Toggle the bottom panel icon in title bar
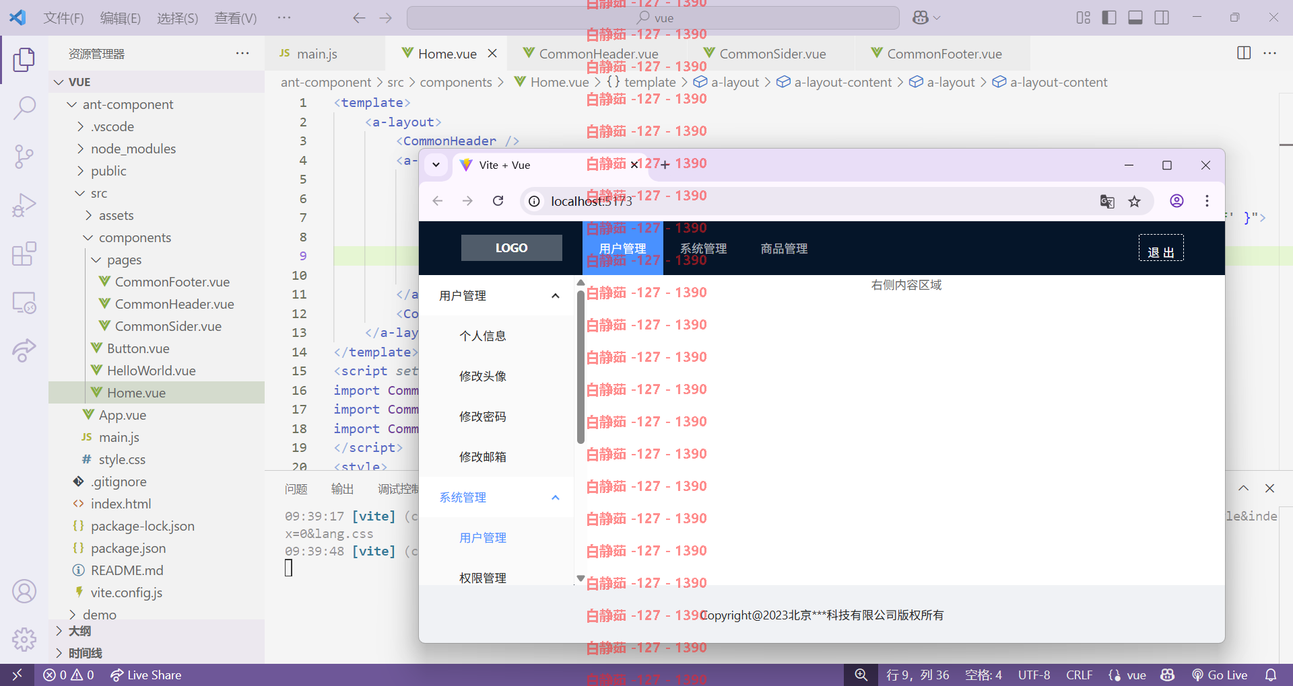1293x686 pixels. tap(1135, 17)
